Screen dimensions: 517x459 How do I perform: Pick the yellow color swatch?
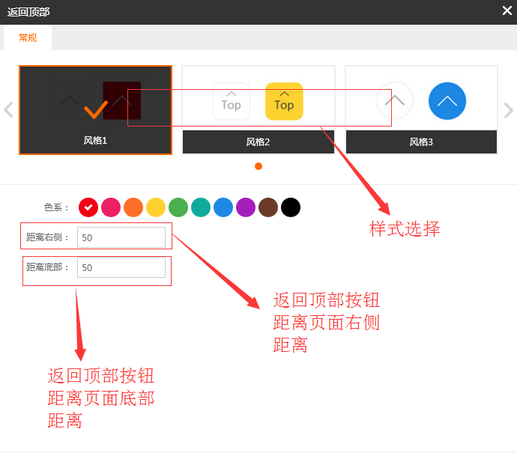(x=156, y=207)
